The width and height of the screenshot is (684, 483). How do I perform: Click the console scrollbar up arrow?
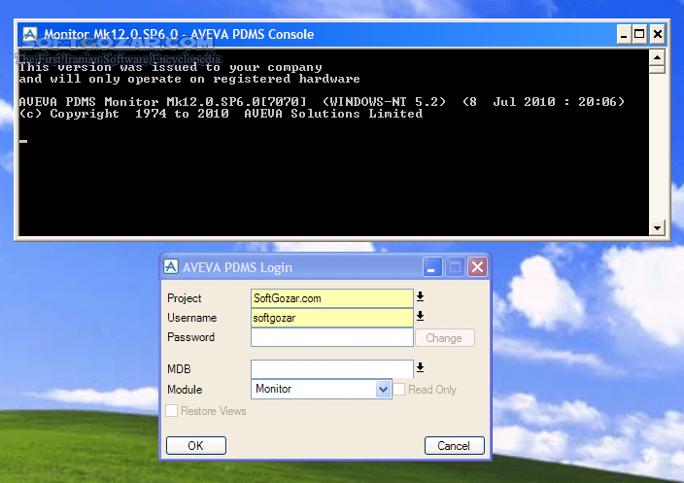[x=658, y=56]
